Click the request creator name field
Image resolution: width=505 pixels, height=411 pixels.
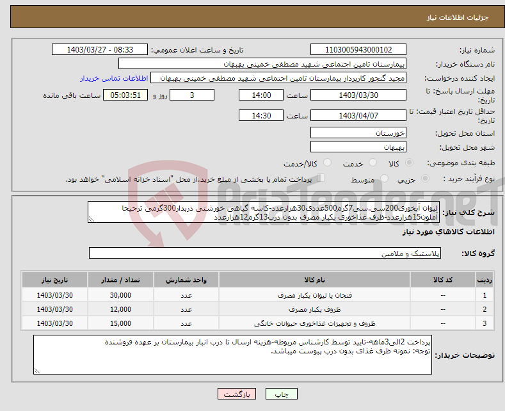pos(278,78)
